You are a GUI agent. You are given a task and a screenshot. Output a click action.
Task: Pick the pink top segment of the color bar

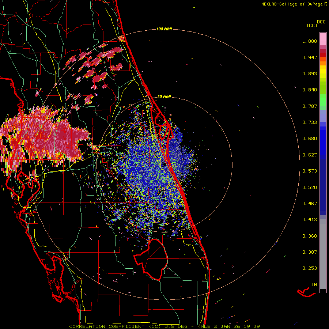click(x=323, y=39)
